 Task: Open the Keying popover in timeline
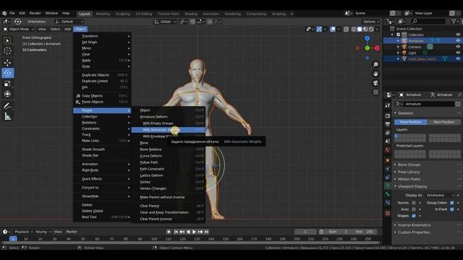coord(43,232)
